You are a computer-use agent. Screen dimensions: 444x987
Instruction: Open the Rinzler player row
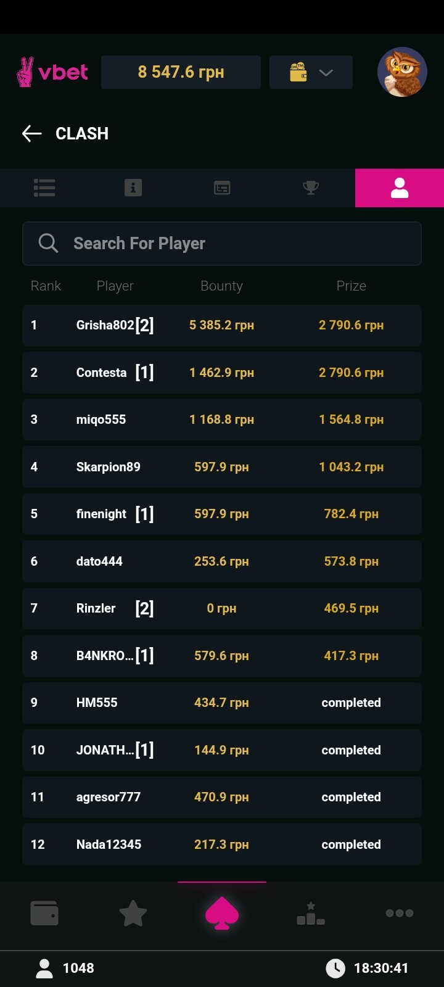222,608
